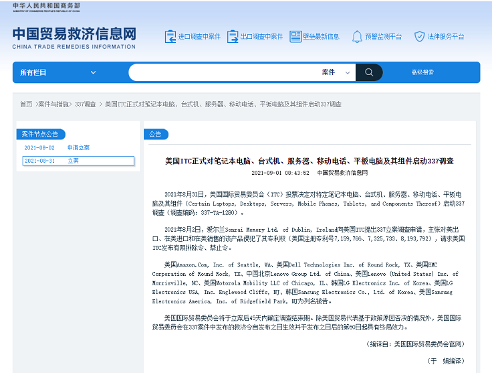Open the 2021-08-02 申请立案 entry
Image resolution: width=492 pixels, height=373 pixels.
[57, 148]
